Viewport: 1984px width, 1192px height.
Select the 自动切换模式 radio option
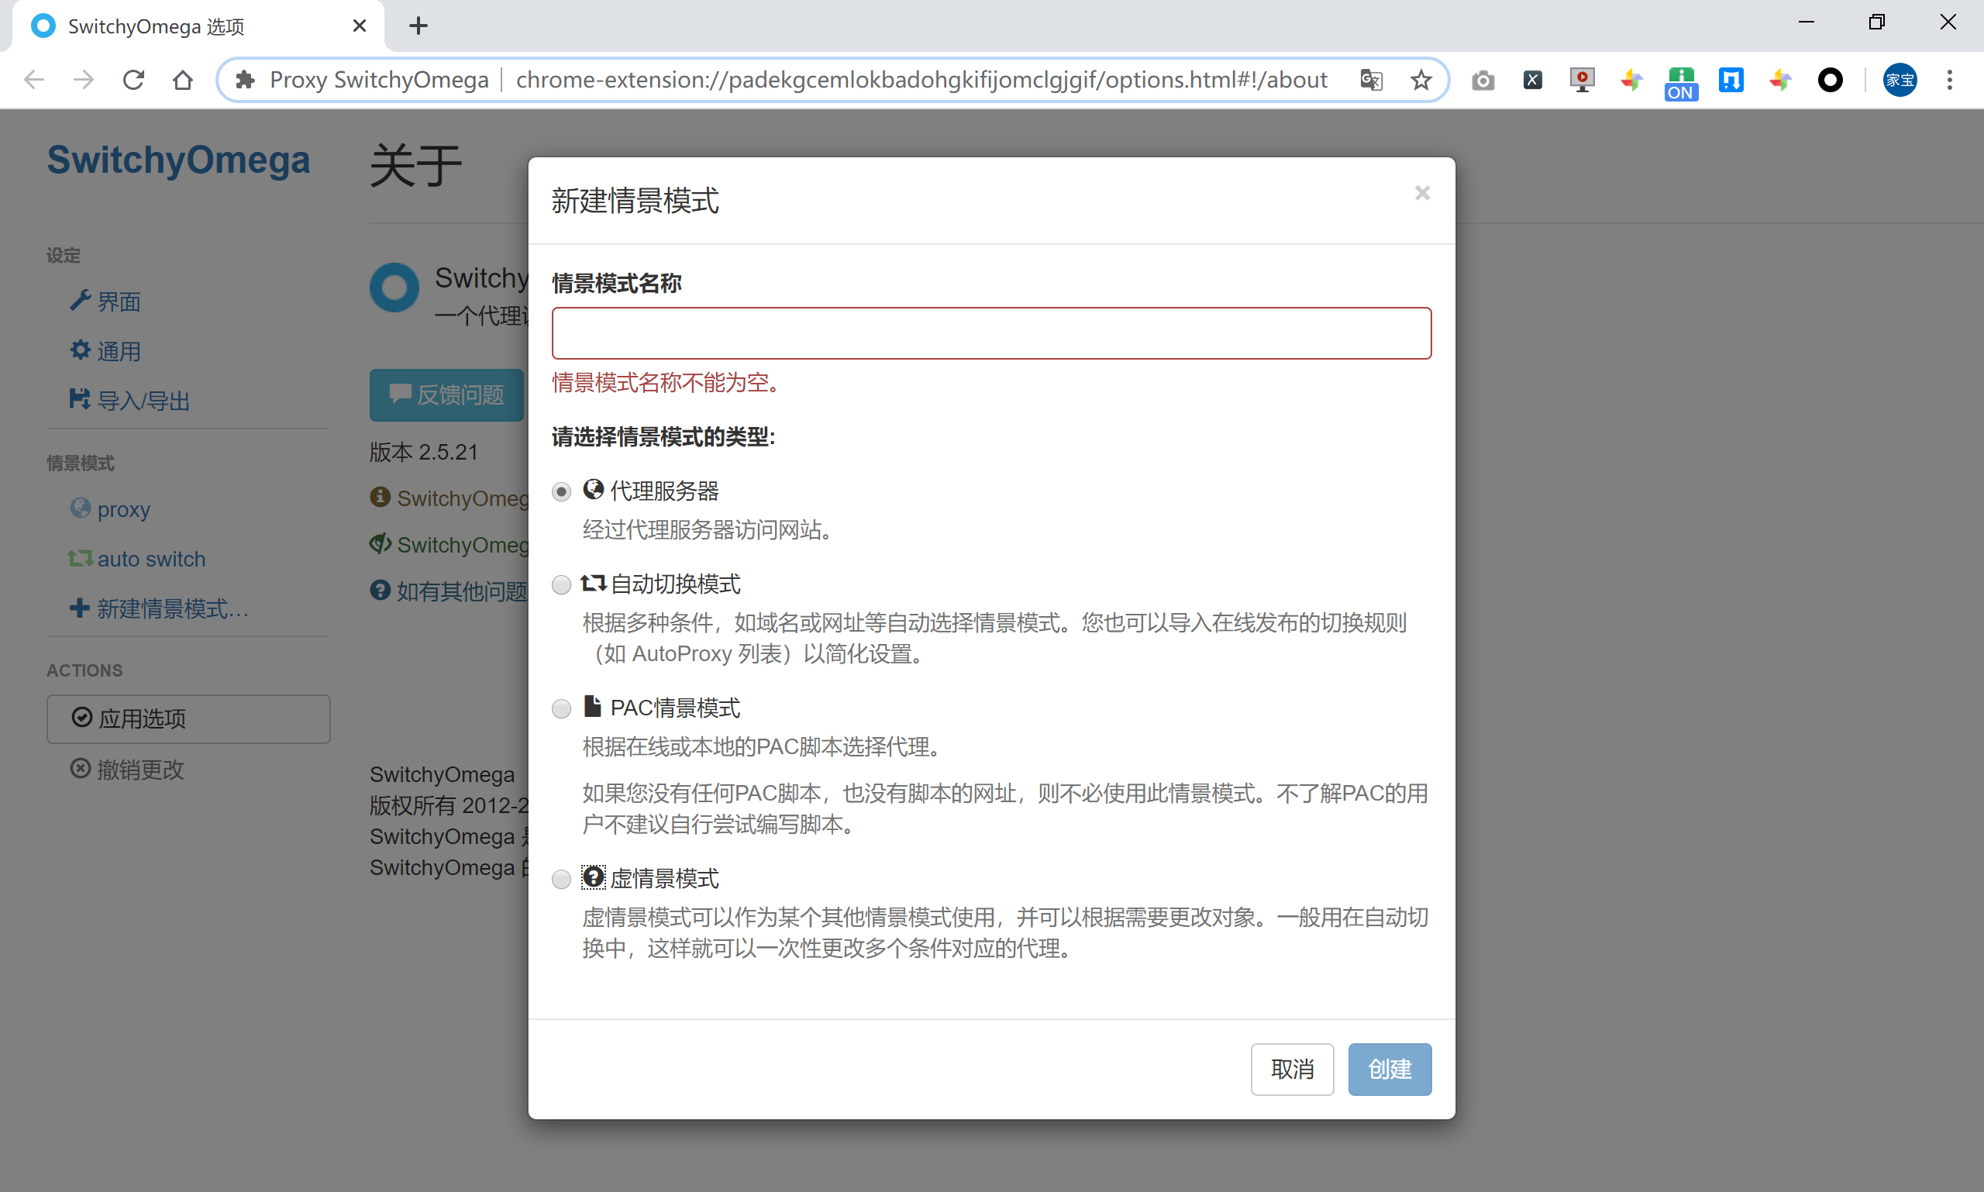(561, 584)
